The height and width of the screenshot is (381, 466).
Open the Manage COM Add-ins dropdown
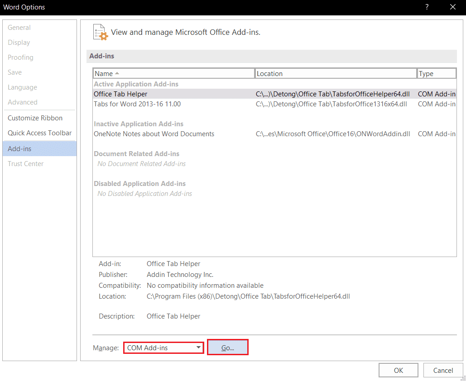pyautogui.click(x=163, y=348)
